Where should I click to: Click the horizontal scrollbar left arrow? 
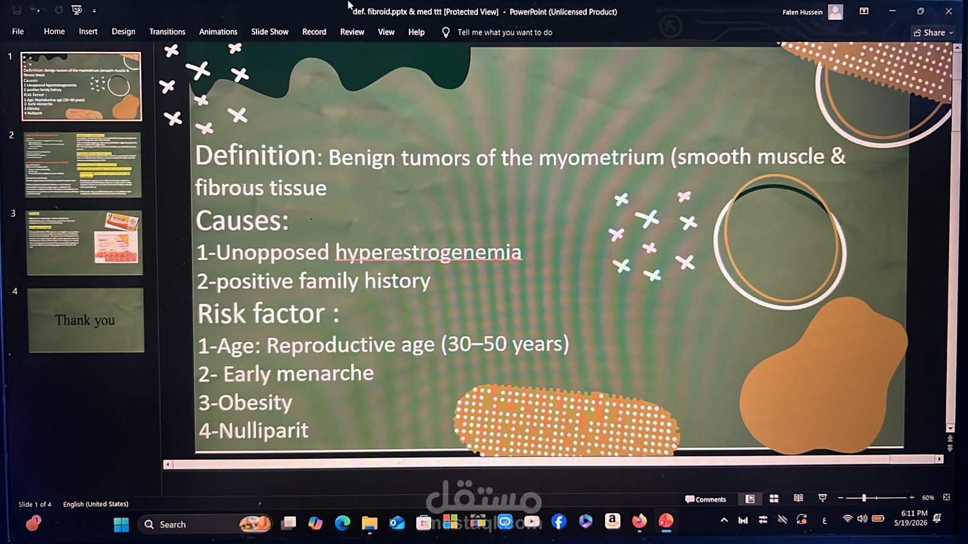tap(168, 464)
